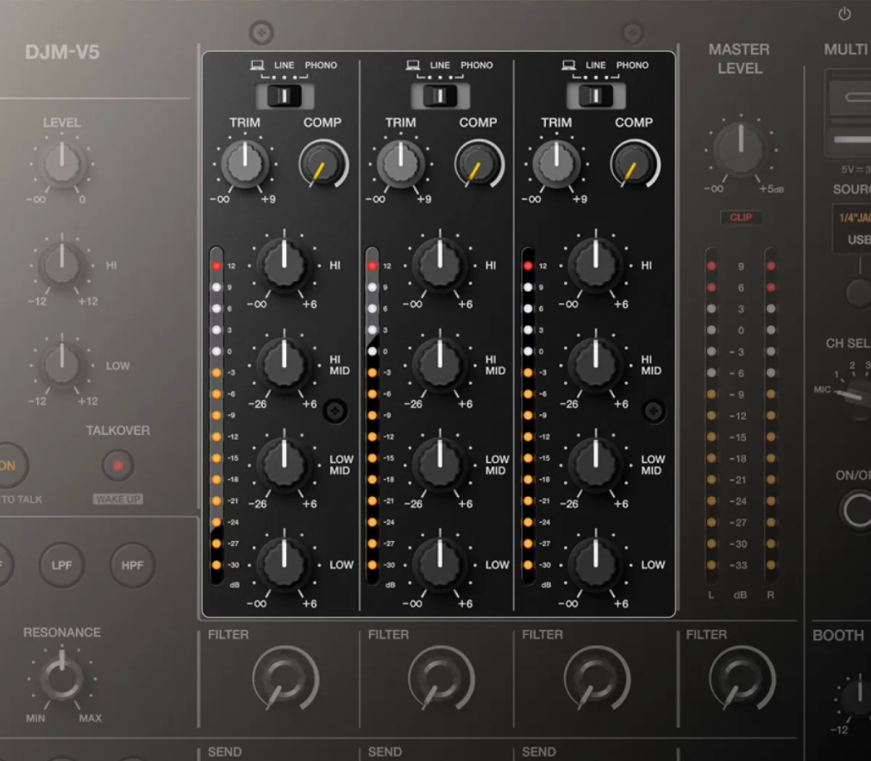The image size is (871, 761).
Task: Click the master FILTER knob
Action: [x=742, y=678]
